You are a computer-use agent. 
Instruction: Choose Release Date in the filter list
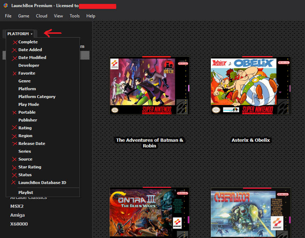pos(43,144)
